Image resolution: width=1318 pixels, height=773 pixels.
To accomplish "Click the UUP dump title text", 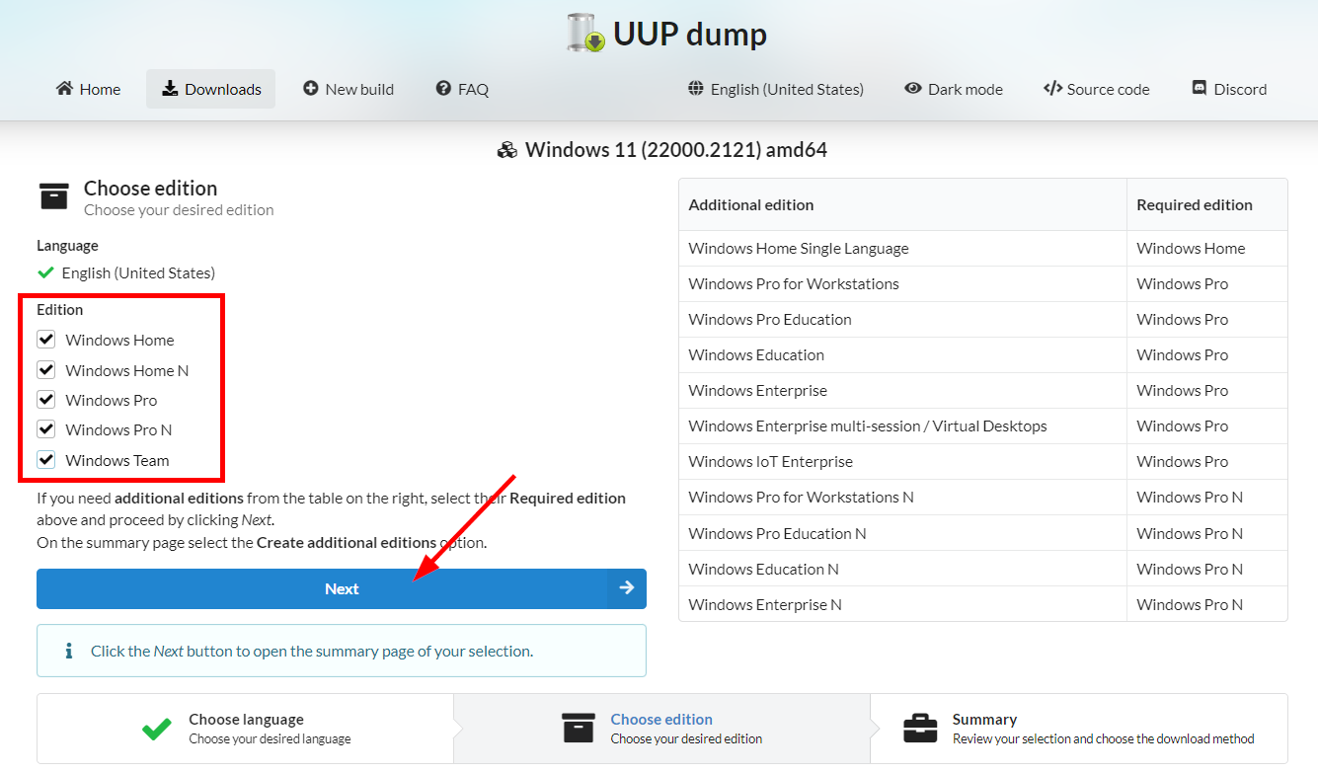I will click(690, 34).
